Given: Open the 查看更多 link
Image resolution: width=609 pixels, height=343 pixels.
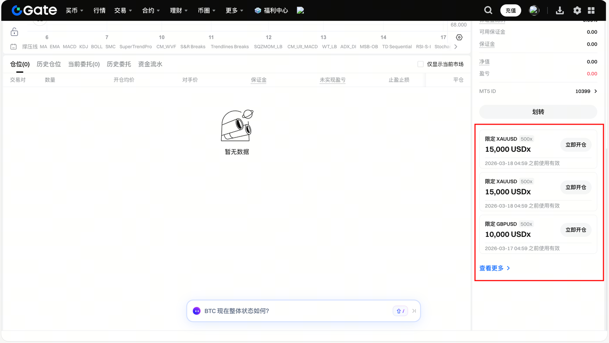Looking at the screenshot, I should [x=494, y=268].
